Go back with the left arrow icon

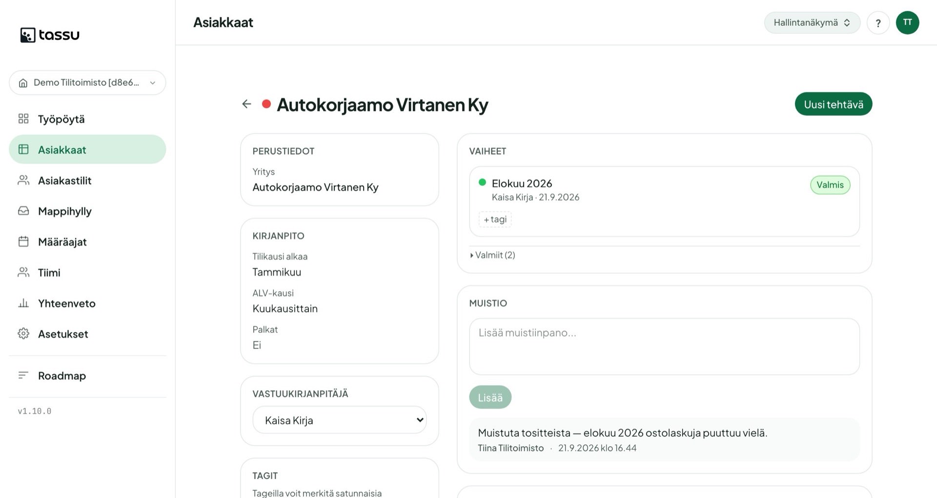[x=246, y=104]
